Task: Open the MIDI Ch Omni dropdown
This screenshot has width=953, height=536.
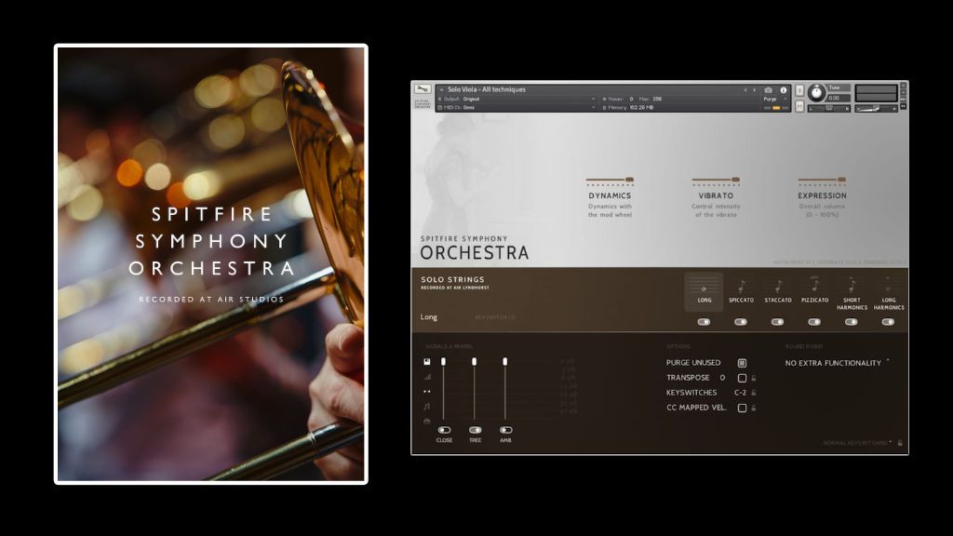Action: pyautogui.click(x=517, y=108)
